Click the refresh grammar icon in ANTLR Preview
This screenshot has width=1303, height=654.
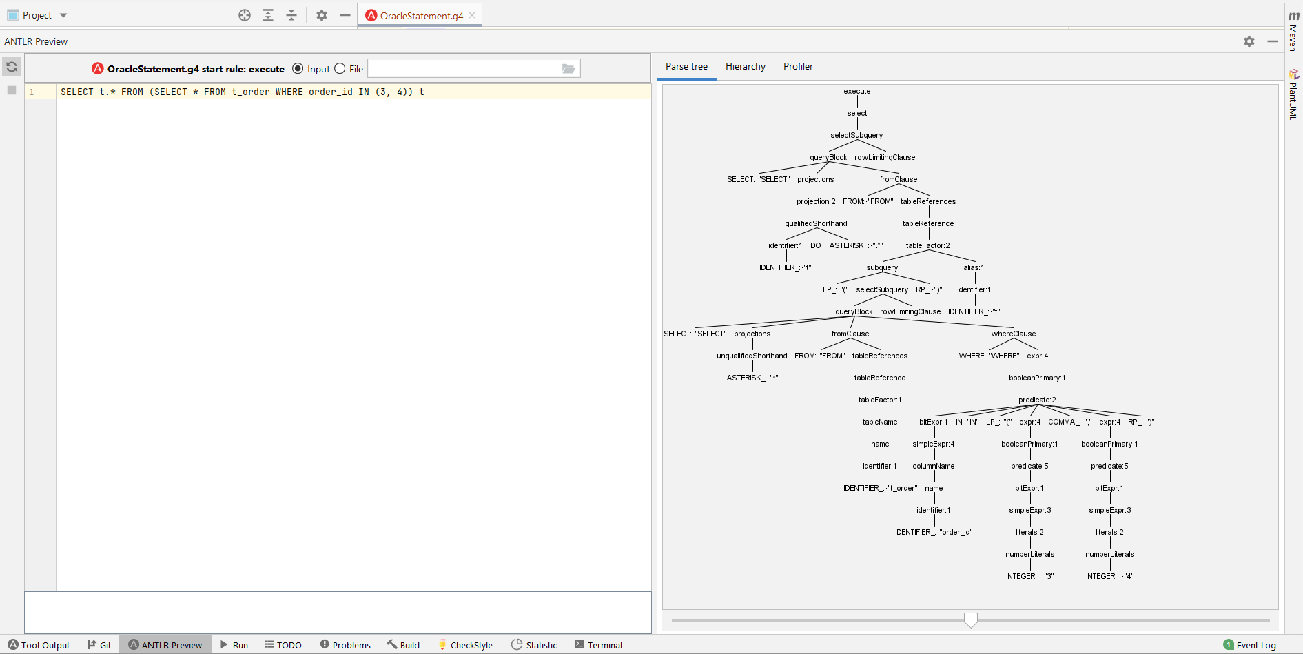11,67
